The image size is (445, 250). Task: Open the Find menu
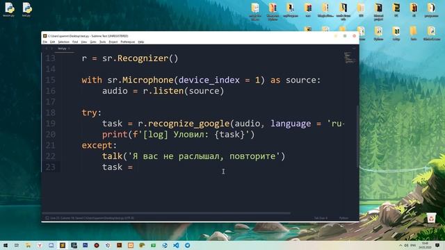[75, 42]
